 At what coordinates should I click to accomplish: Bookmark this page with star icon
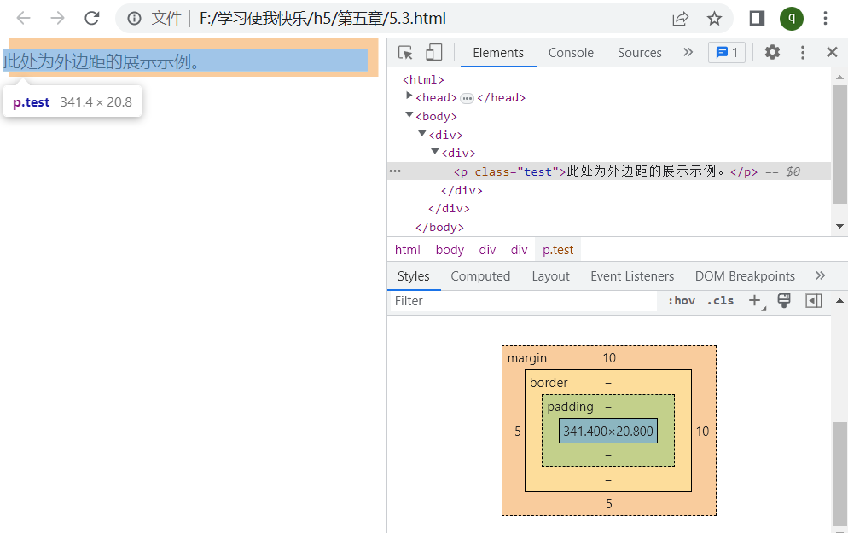[x=714, y=19]
